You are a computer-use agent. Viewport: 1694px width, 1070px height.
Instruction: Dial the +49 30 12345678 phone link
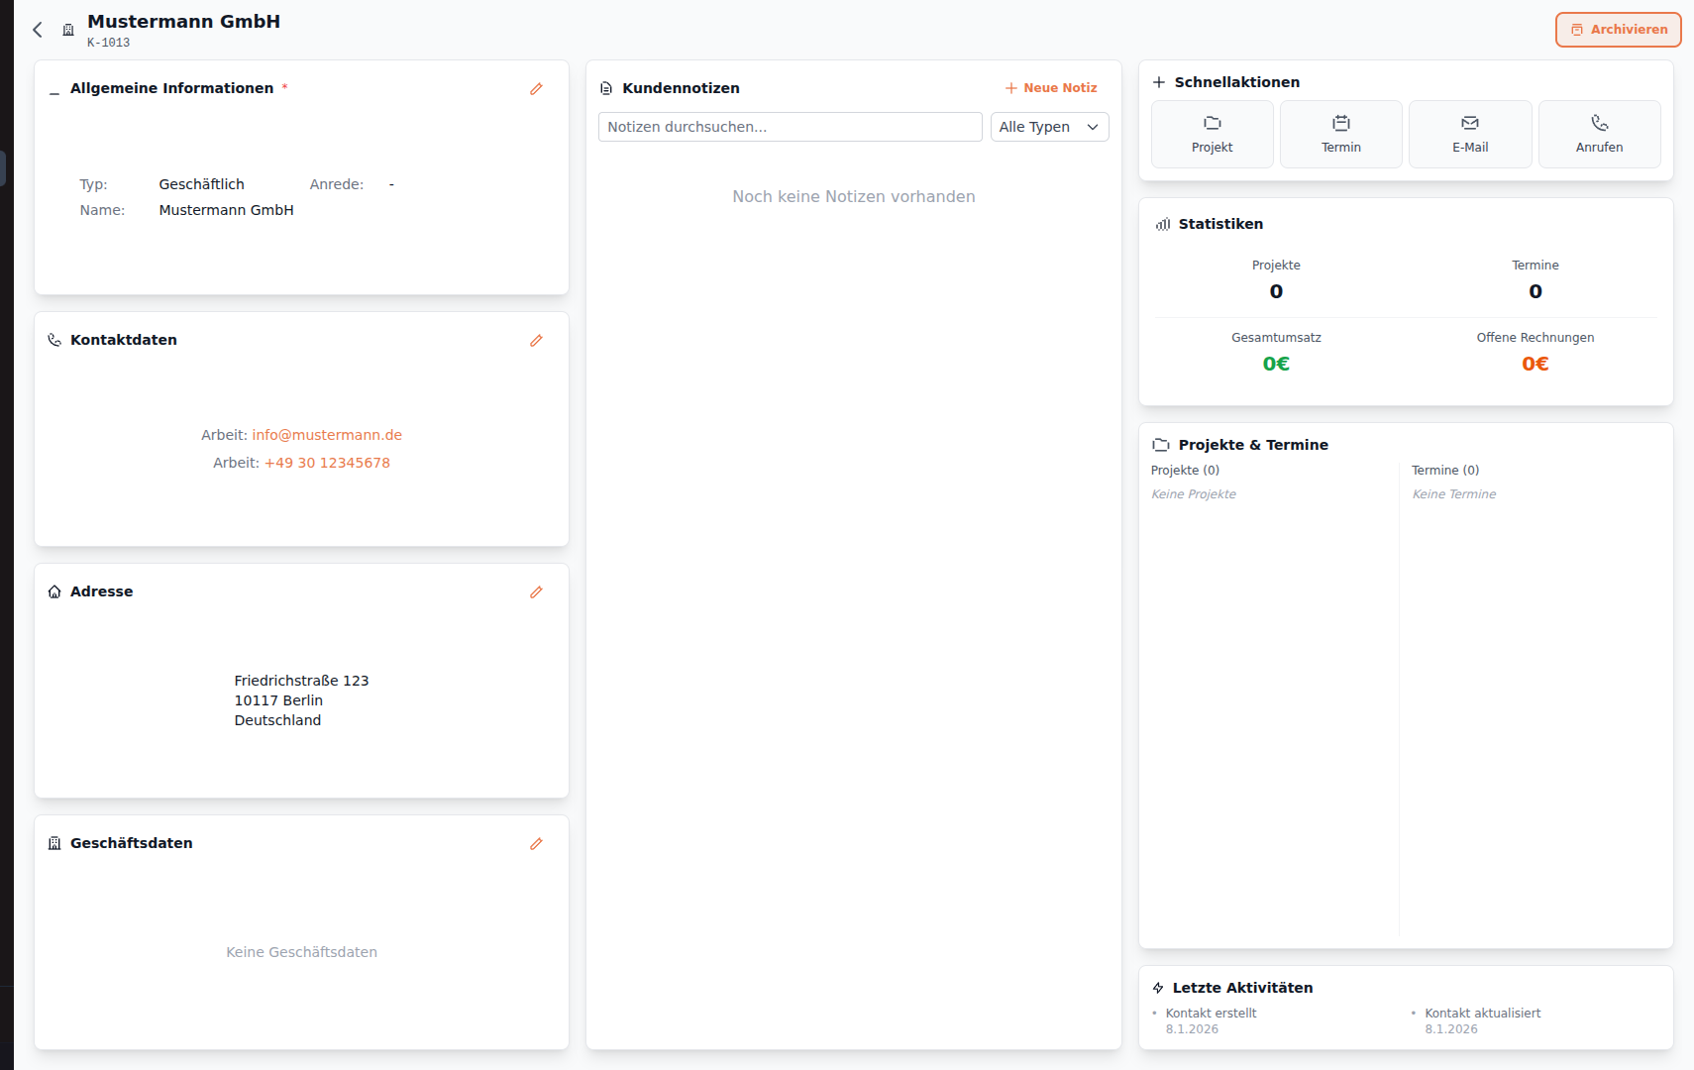[x=327, y=463]
